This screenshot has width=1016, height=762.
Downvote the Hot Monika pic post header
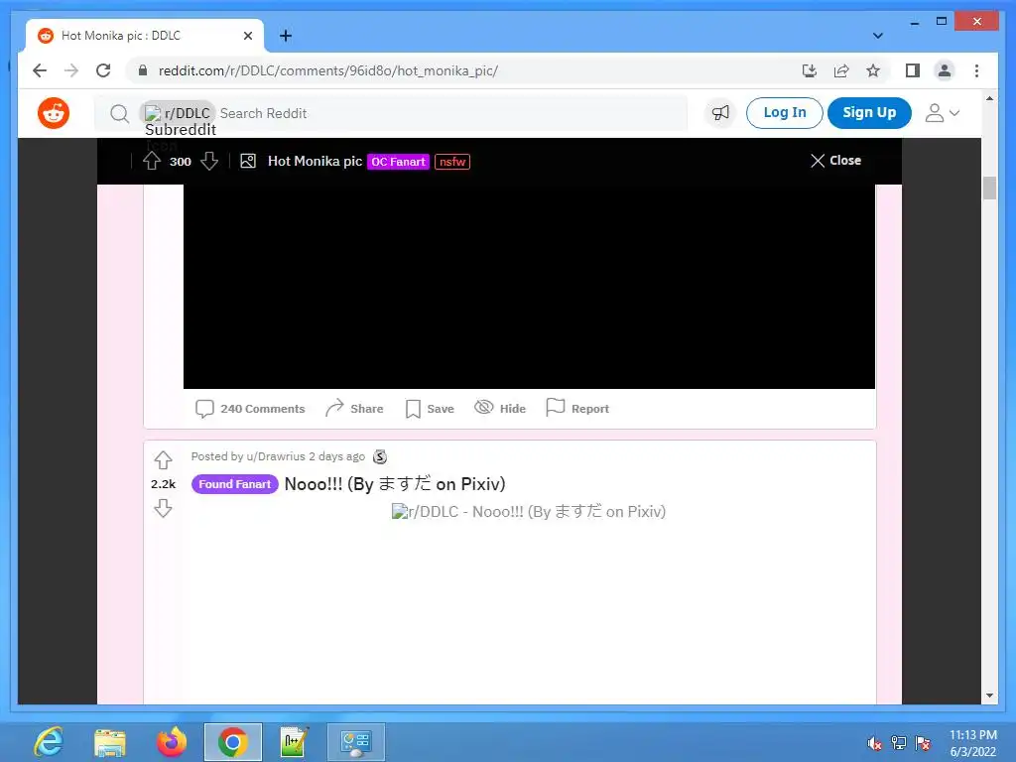(208, 161)
